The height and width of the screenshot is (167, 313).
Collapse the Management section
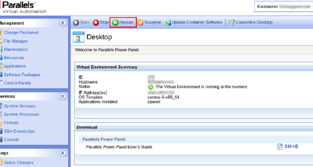pos(63,23)
